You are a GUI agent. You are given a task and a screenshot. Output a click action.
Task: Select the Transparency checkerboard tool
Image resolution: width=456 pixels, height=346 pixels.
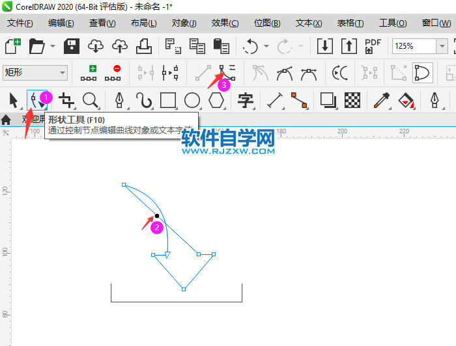352,100
